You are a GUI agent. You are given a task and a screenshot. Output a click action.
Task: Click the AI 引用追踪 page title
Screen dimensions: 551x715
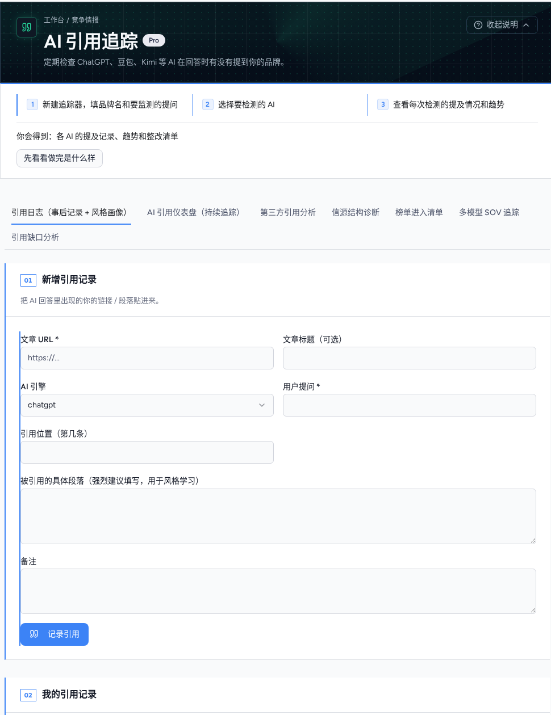[x=91, y=41]
